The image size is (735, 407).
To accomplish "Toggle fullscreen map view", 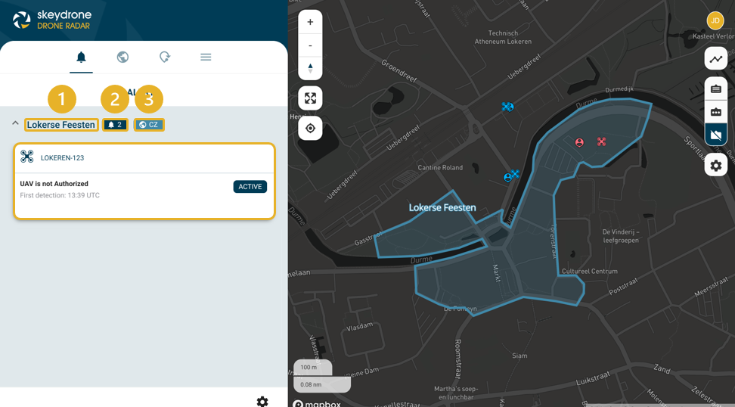I will (310, 98).
